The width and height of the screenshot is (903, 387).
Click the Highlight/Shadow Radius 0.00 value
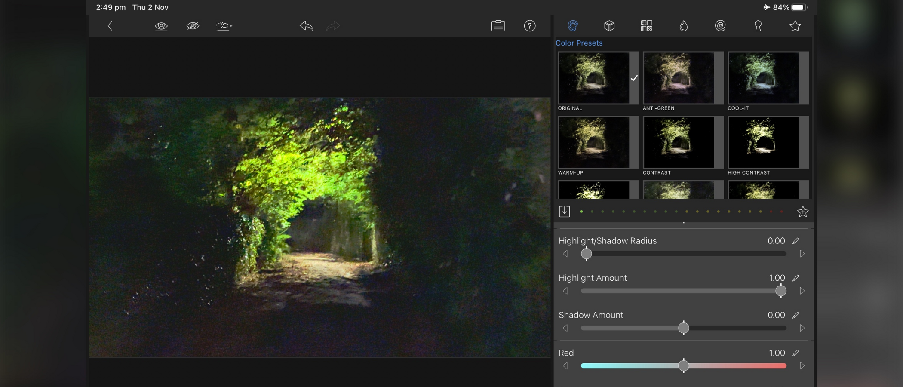776,241
